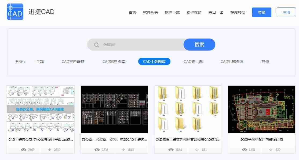Screen dimensions: 299x160
Task: Open the yellow folders thumbnail
Action: pyautogui.click(x=188, y=109)
